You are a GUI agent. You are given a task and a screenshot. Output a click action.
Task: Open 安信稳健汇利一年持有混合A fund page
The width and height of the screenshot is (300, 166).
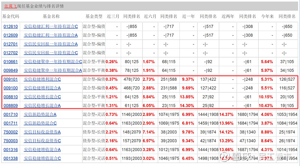point(51,35)
